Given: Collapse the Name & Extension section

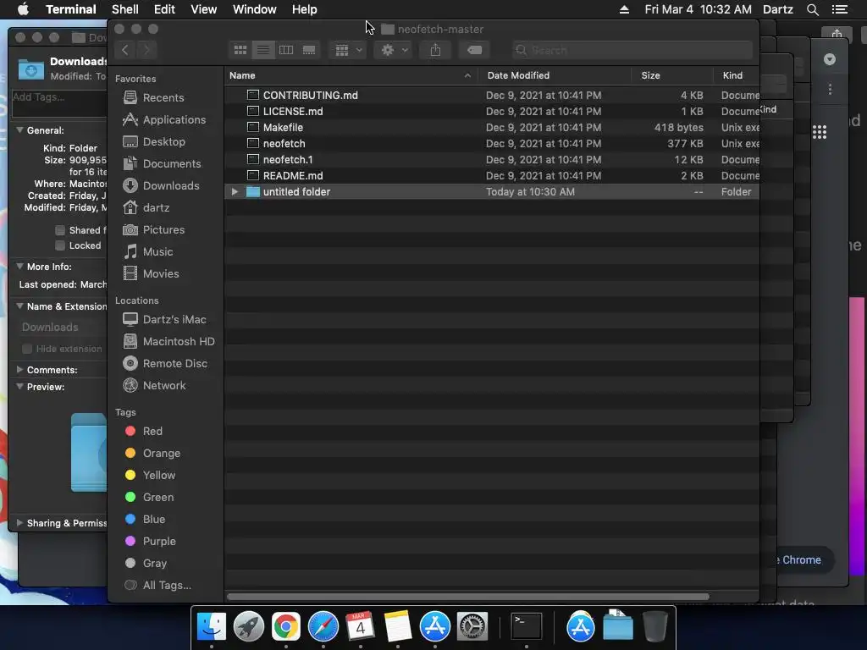Looking at the screenshot, I should click(20, 306).
